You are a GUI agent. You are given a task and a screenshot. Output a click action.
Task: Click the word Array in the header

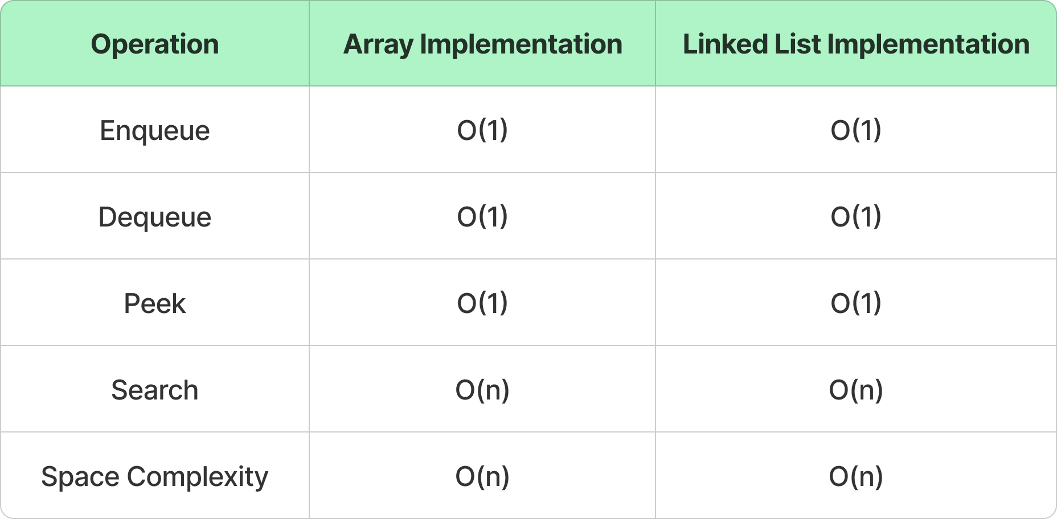(x=378, y=44)
